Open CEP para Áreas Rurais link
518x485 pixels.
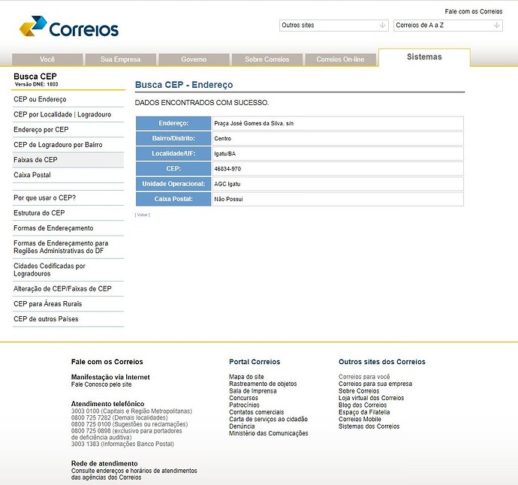[x=47, y=304]
